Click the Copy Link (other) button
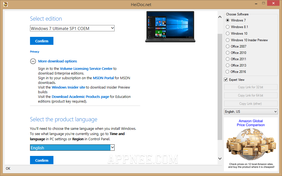Image resolution: width=282 pixels, height=176 pixels. click(251, 104)
